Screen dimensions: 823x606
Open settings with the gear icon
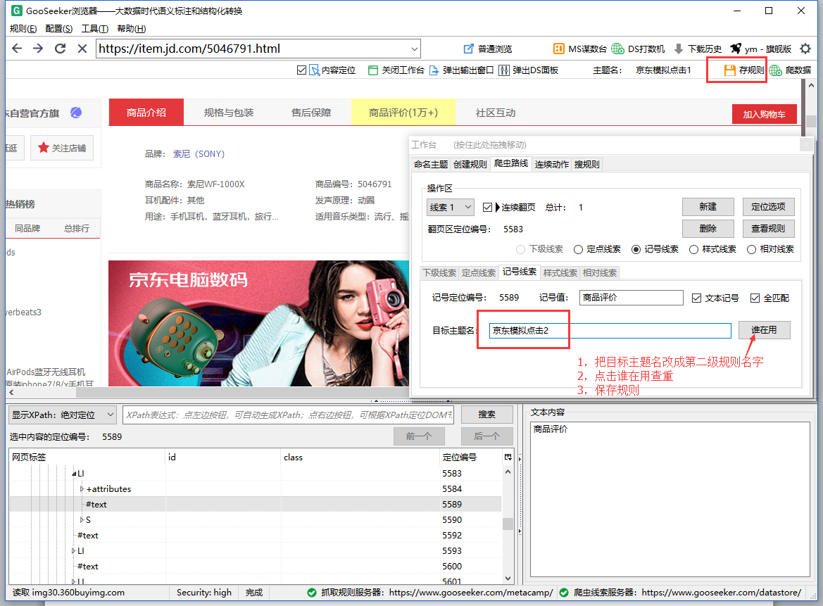[805, 49]
